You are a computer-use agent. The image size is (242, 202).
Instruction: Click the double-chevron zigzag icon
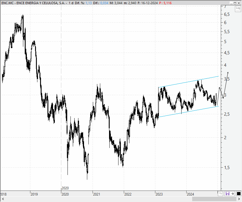coord(220,193)
